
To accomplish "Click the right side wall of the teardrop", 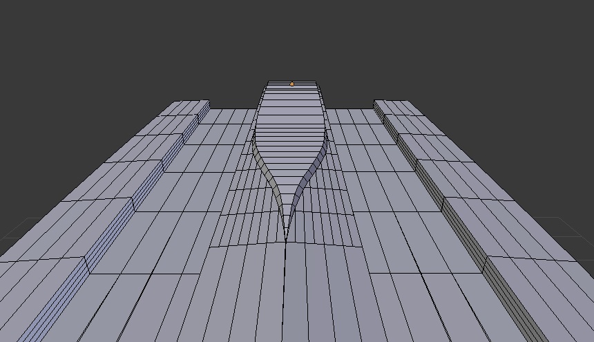I will [x=312, y=169].
